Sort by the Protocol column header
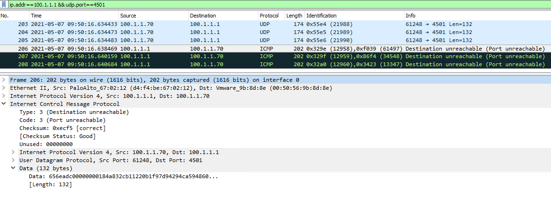 pos(272,16)
